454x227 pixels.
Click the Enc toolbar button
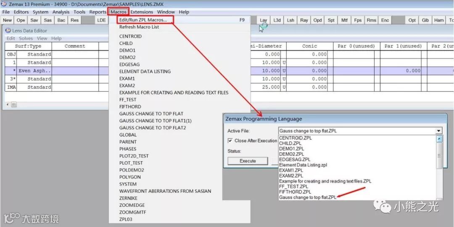tap(385, 20)
